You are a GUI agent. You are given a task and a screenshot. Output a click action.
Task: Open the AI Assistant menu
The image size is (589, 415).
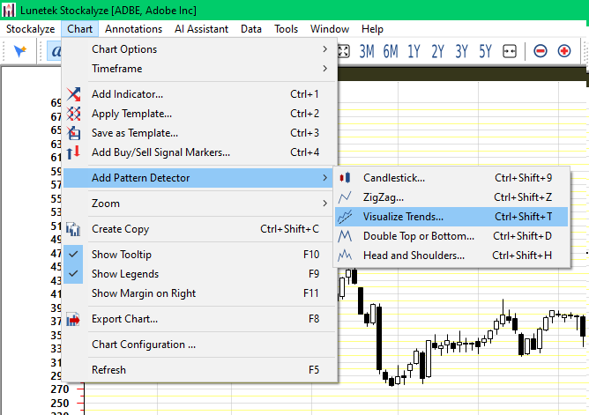click(201, 29)
